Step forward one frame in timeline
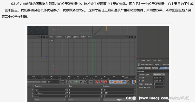 81,82
